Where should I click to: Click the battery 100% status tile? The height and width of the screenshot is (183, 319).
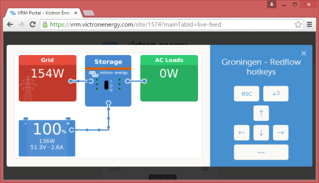point(47,138)
